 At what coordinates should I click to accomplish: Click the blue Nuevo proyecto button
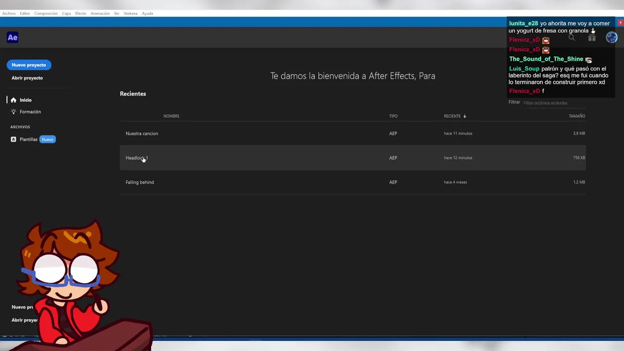coord(29,65)
